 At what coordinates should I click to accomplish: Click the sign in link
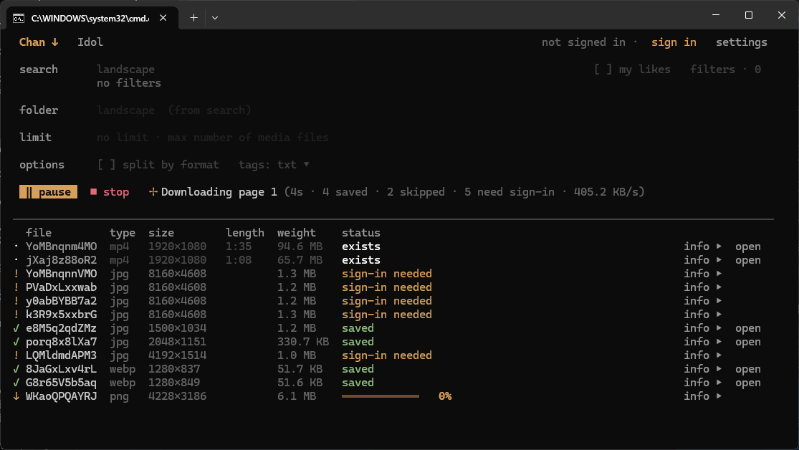pyautogui.click(x=674, y=42)
